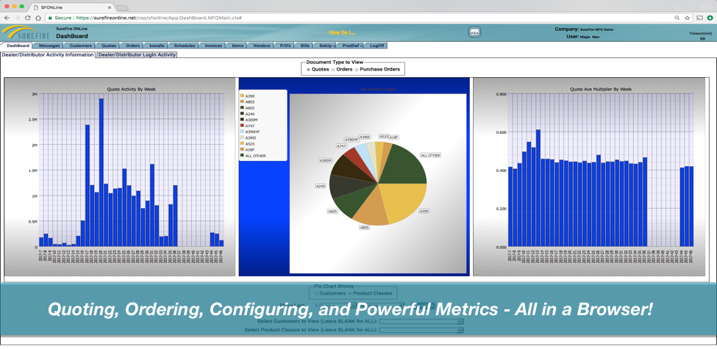
Task: Open the DashBoard tab
Action: pyautogui.click(x=18, y=46)
